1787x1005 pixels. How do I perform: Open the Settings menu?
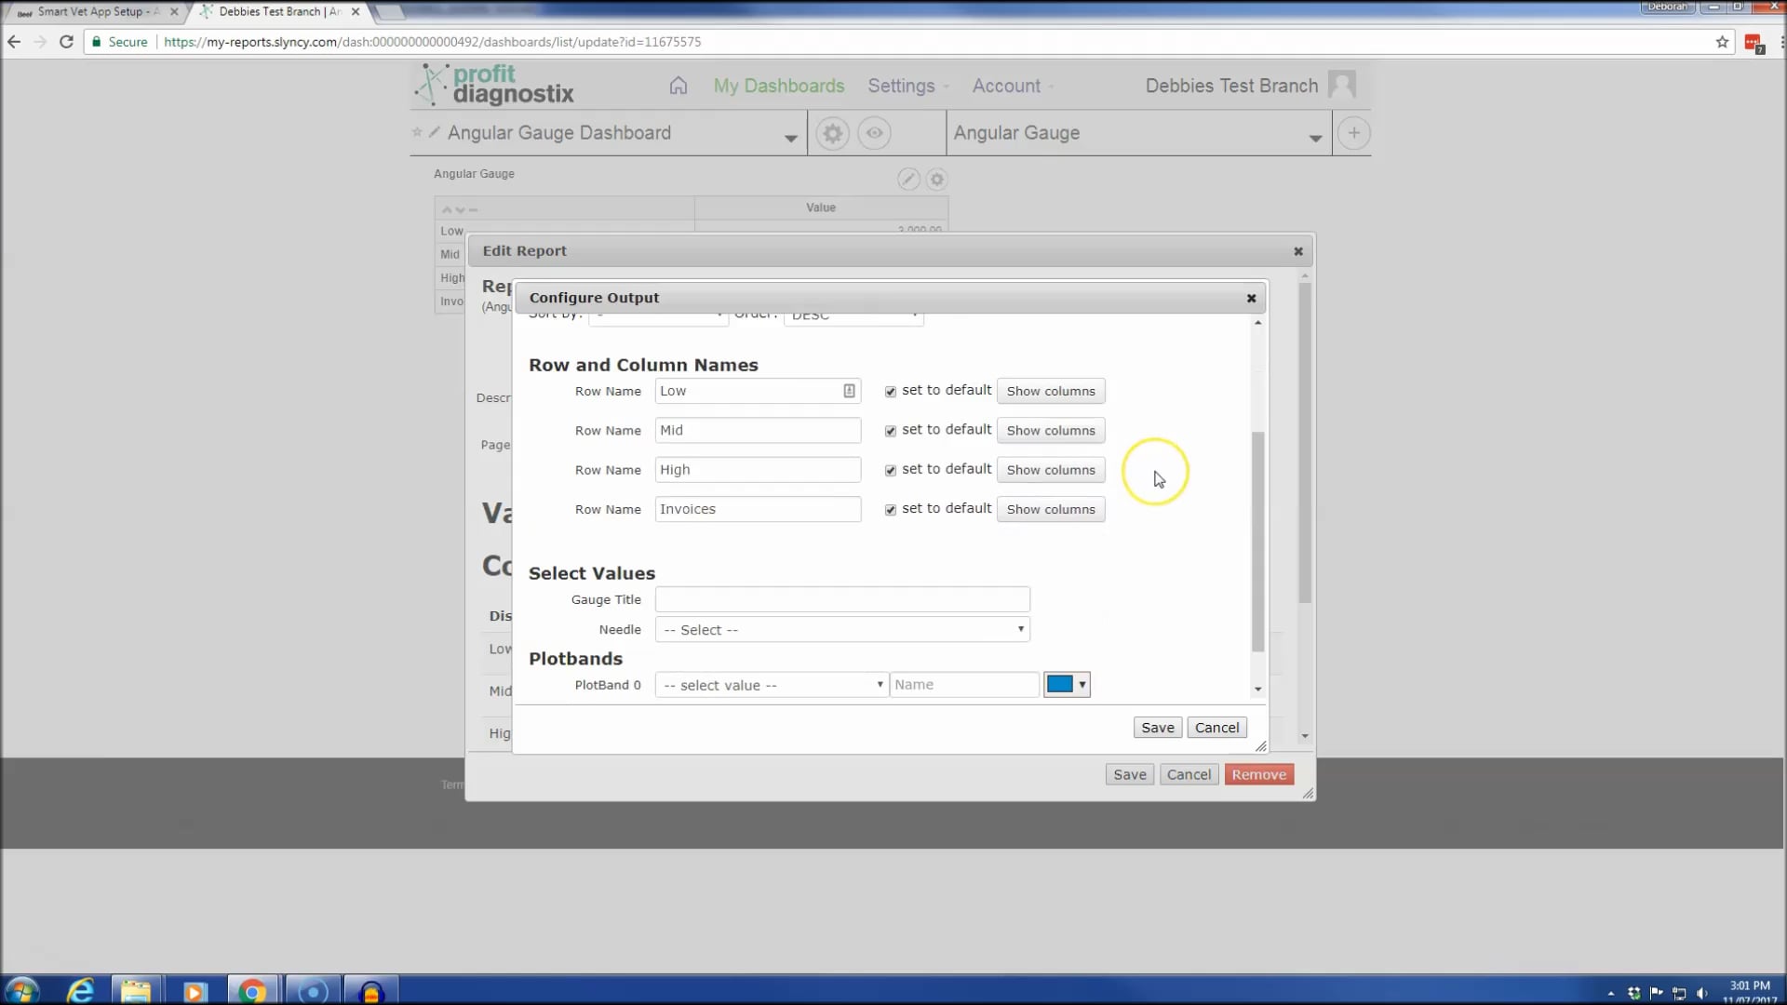(907, 86)
